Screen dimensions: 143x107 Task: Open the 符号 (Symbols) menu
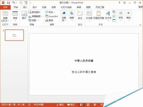tap(121, 16)
